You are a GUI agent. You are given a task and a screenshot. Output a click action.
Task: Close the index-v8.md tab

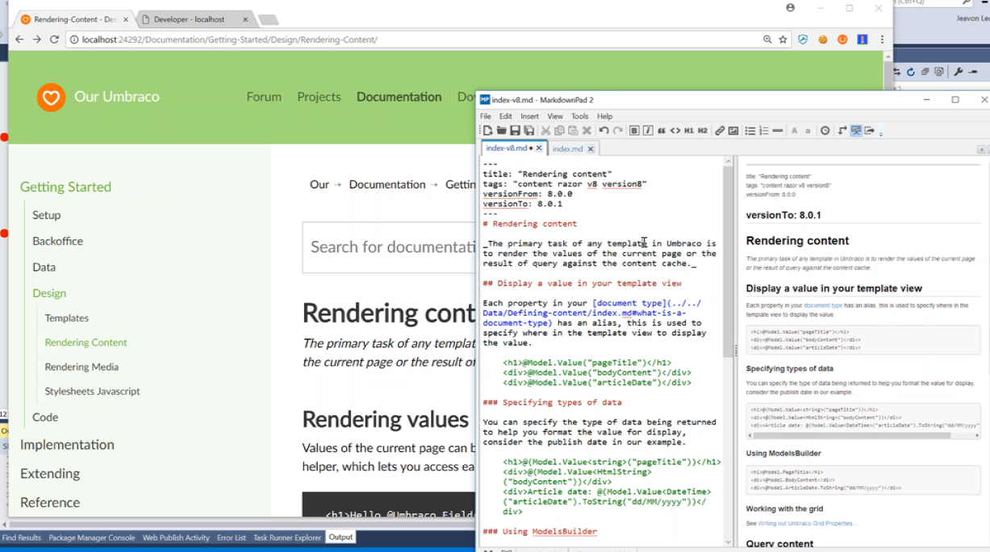pos(539,148)
